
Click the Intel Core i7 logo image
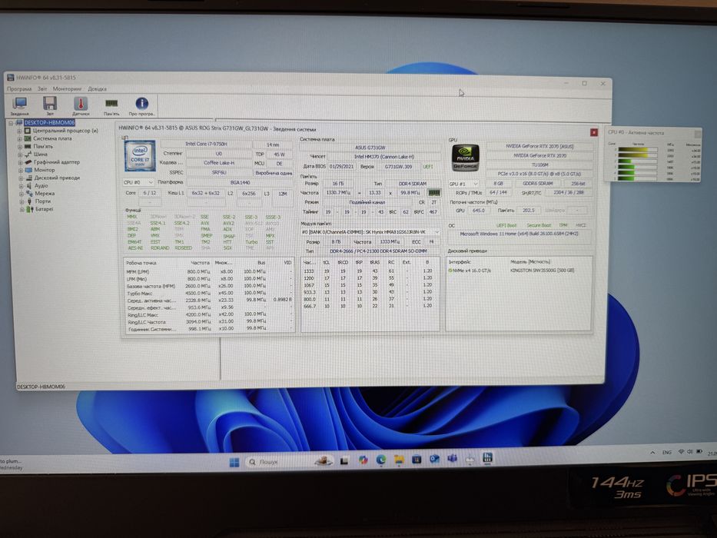[139, 156]
